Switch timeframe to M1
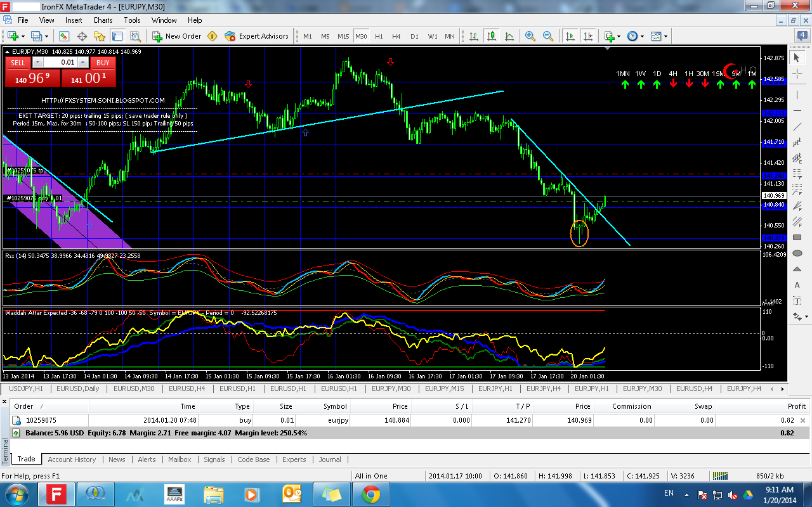Viewport: 812px width, 507px height. (308, 36)
